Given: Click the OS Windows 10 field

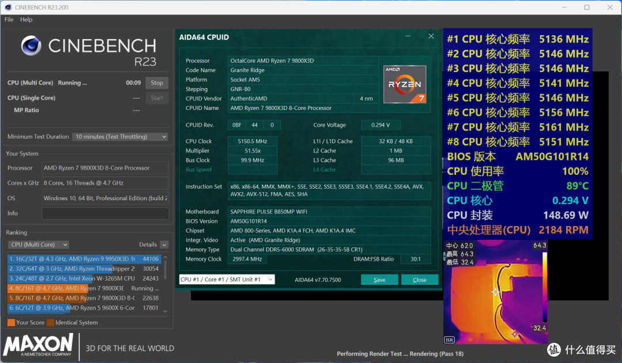Looking at the screenshot, I should (105, 198).
